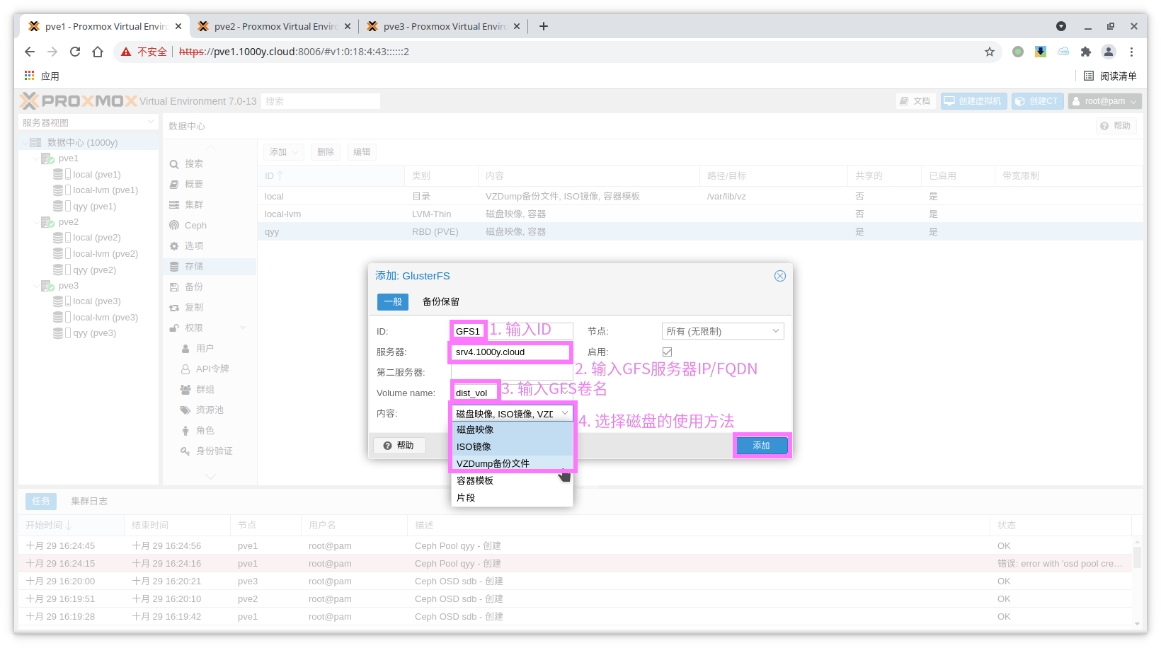Open the apps grid in bookmarks bar
The width and height of the screenshot is (1161, 648).
tap(30, 76)
